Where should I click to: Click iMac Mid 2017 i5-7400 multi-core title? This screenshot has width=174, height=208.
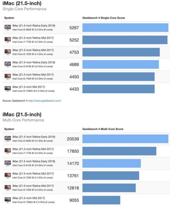33,186
